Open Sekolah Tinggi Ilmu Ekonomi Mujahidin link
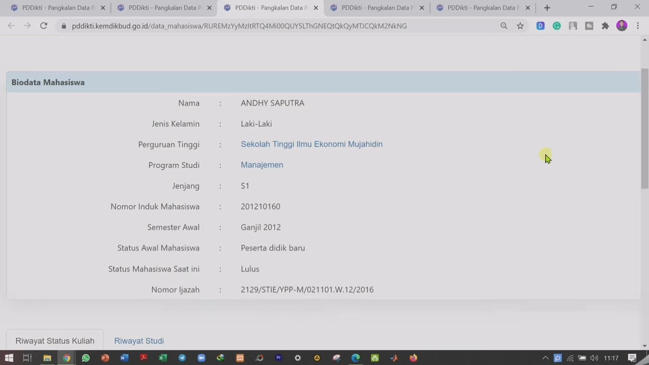Screen dimensions: 649x365 (311, 144)
